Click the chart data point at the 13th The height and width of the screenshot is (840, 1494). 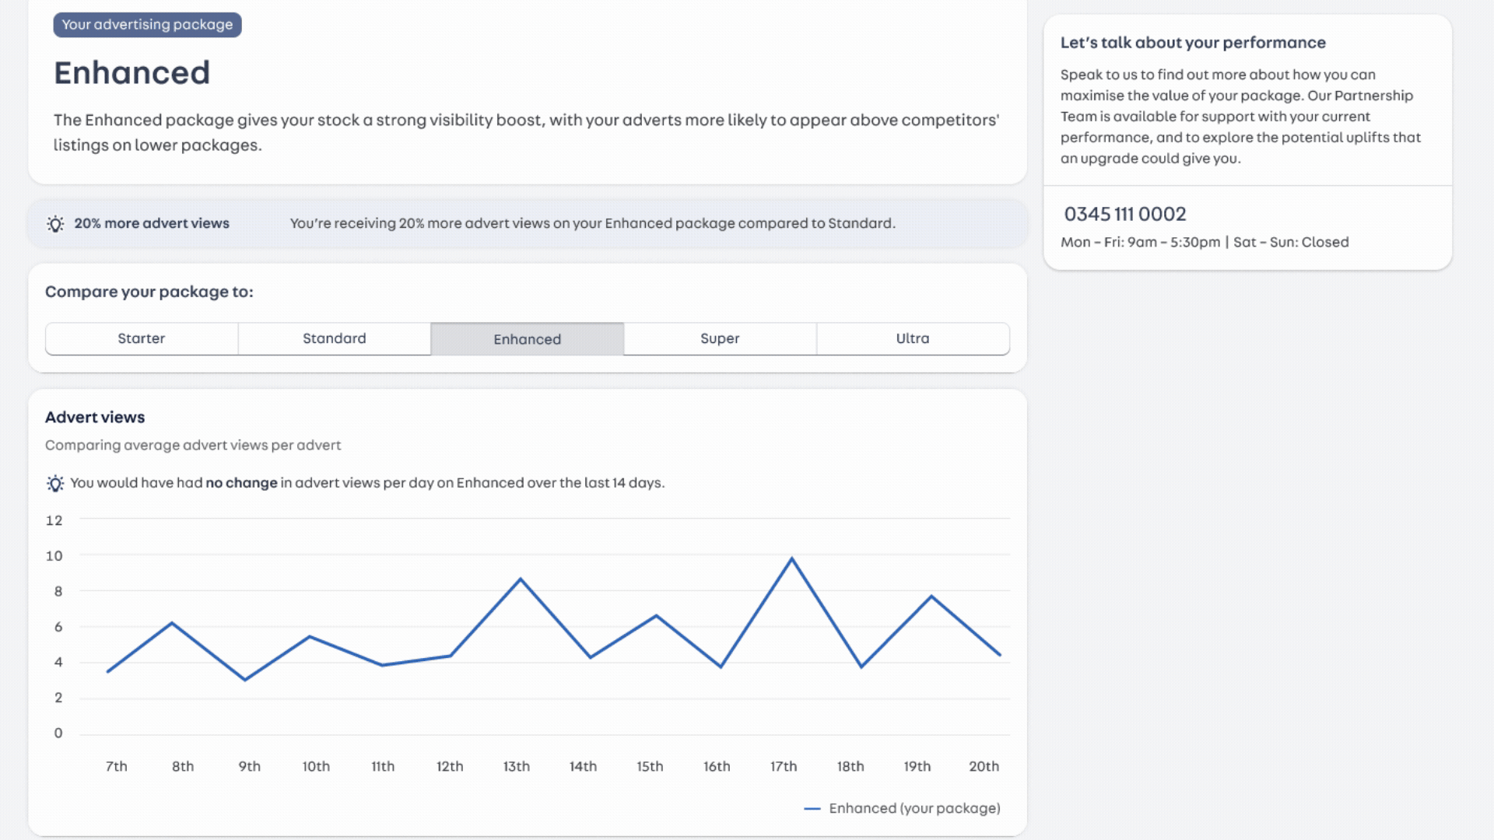[520, 579]
